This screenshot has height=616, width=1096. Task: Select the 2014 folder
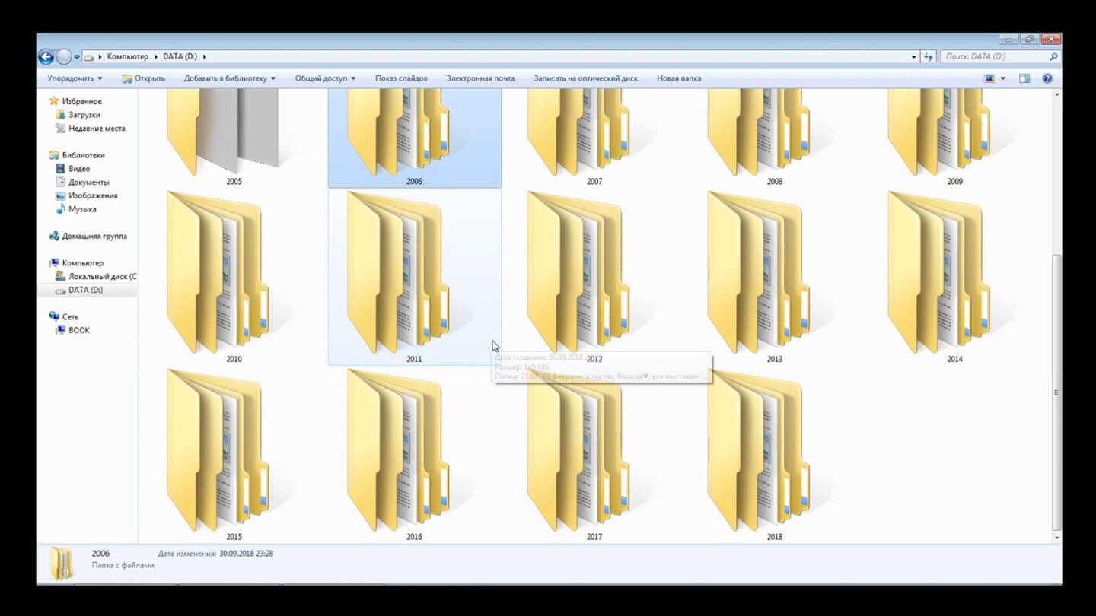click(x=955, y=277)
